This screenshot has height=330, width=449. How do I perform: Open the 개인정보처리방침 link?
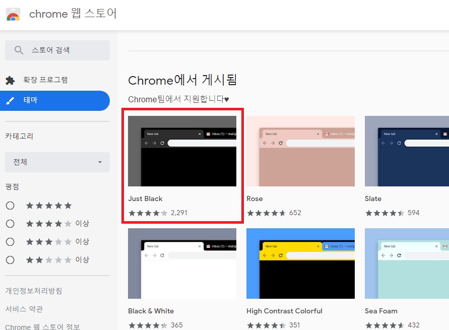[34, 291]
